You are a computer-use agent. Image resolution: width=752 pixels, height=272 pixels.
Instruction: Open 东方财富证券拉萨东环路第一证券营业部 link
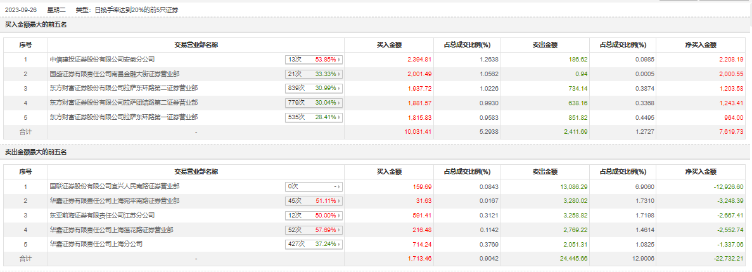point(124,117)
